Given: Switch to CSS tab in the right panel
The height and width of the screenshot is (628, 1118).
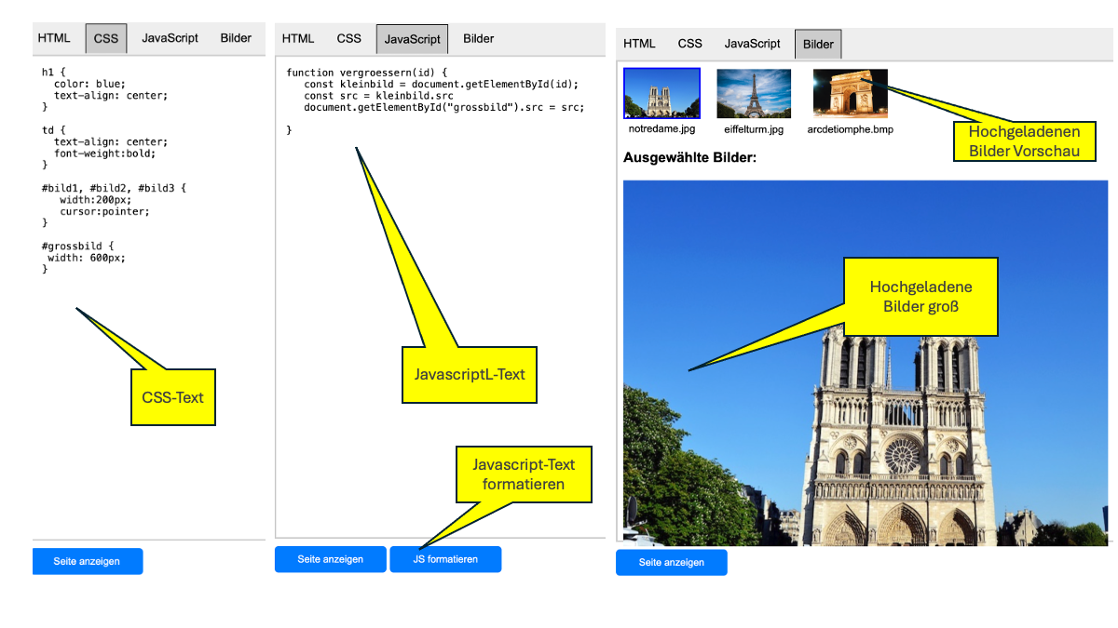Looking at the screenshot, I should [x=690, y=44].
